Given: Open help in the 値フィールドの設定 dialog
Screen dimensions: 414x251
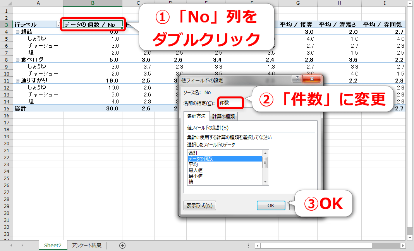Looking at the screenshot, I should [297, 79].
